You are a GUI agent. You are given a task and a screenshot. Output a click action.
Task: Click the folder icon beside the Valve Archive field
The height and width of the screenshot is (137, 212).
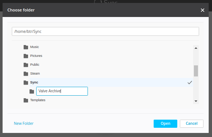(32, 92)
